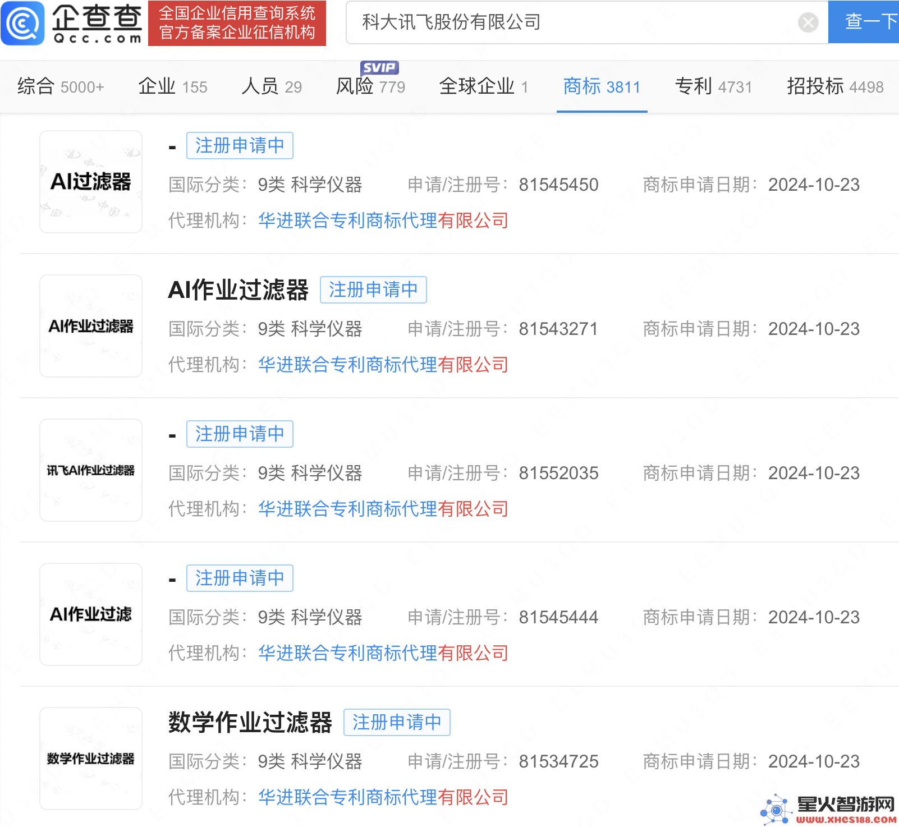Open the AI作业过滤器 trademark title
Viewport: 899px width, 827px height.
tap(238, 290)
